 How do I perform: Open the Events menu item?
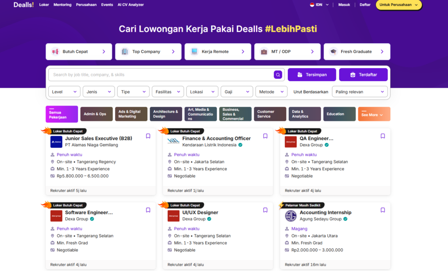click(107, 4)
